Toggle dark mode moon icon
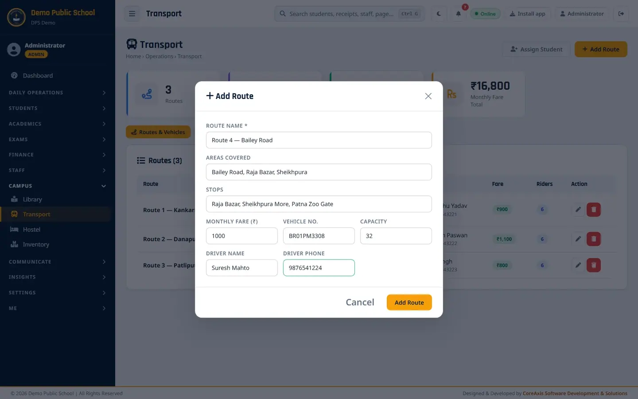This screenshot has height=399, width=638. point(439,14)
